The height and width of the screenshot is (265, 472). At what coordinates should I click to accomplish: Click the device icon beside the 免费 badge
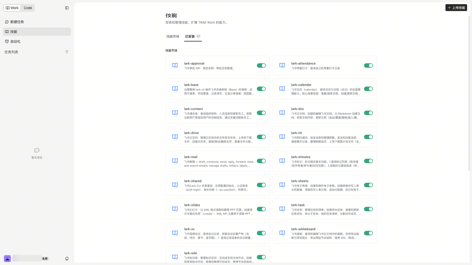pyautogui.click(x=67, y=259)
